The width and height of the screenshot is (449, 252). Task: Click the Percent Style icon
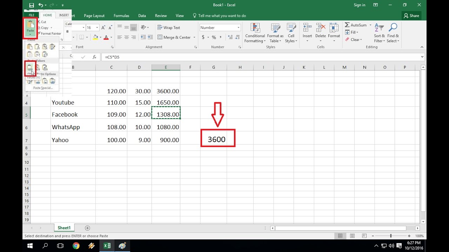point(214,37)
